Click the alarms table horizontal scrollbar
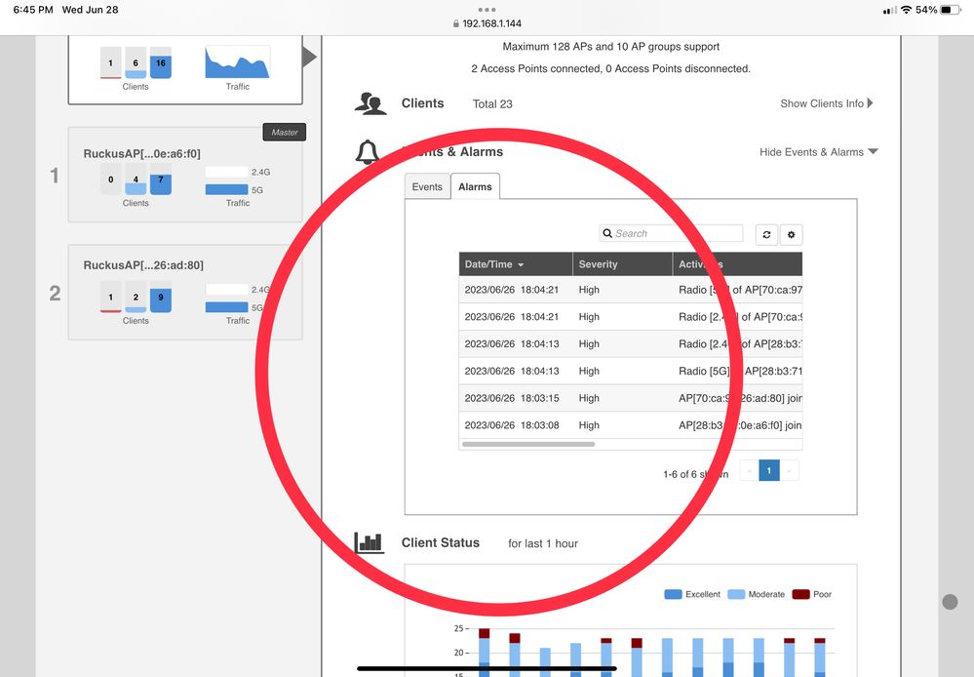974x677 pixels. pyautogui.click(x=527, y=444)
